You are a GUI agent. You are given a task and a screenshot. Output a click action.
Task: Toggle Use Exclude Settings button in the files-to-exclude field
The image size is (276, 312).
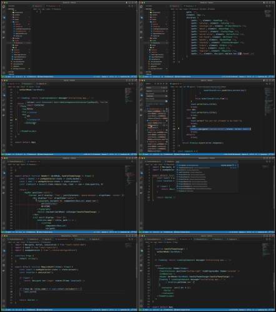(x=166, y=101)
